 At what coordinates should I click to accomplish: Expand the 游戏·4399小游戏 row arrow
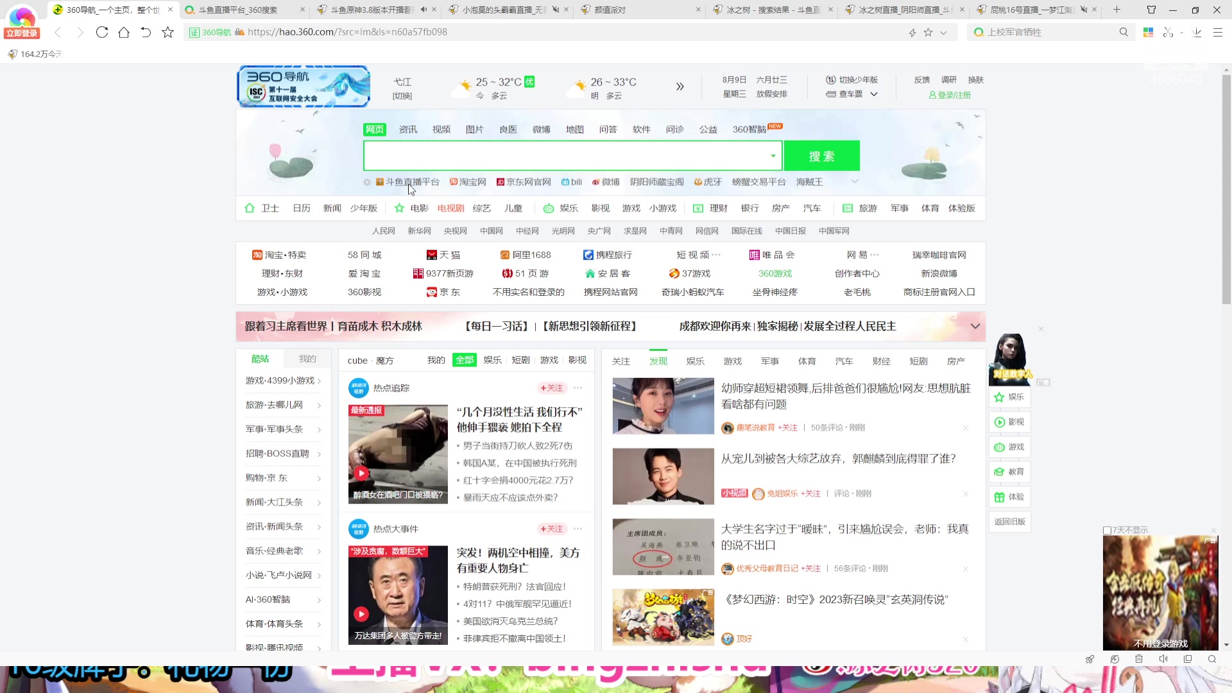point(319,381)
